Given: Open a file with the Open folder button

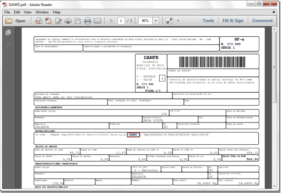Looking at the screenshot, I should 15,21.
